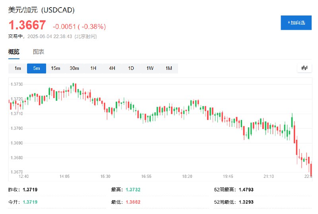Open the 概览 tab
This screenshot has height=214, width=318.
click(x=14, y=52)
